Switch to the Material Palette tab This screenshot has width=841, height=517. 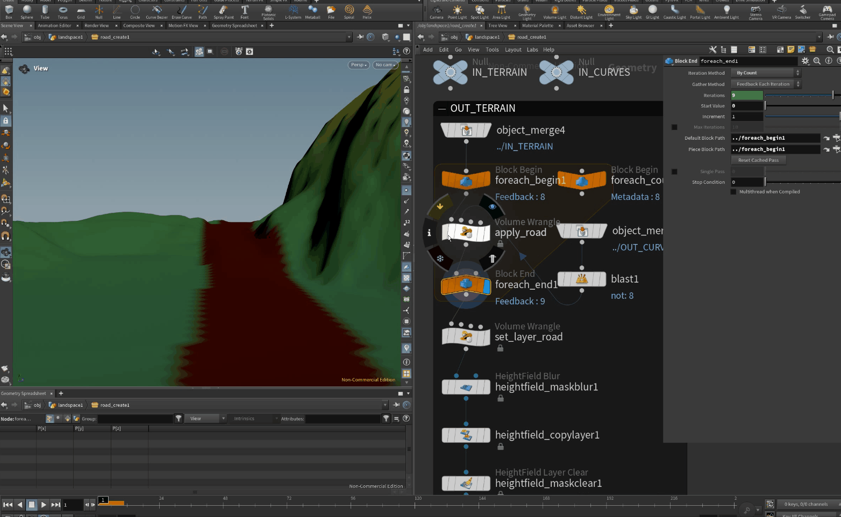(537, 26)
